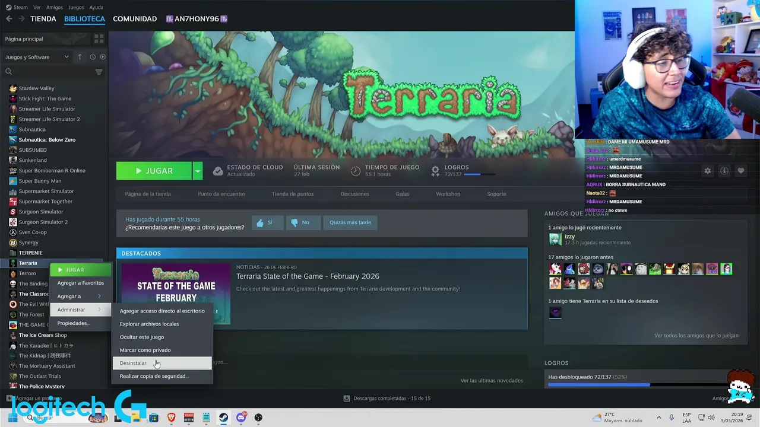
Task: Go to the TIENDA tab
Action: pyautogui.click(x=43, y=19)
